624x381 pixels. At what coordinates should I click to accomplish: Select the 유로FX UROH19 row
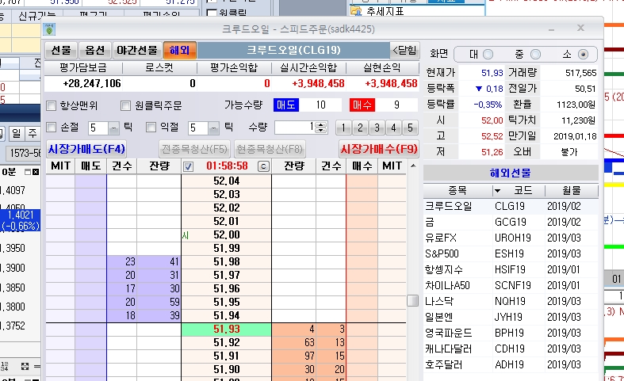511,238
